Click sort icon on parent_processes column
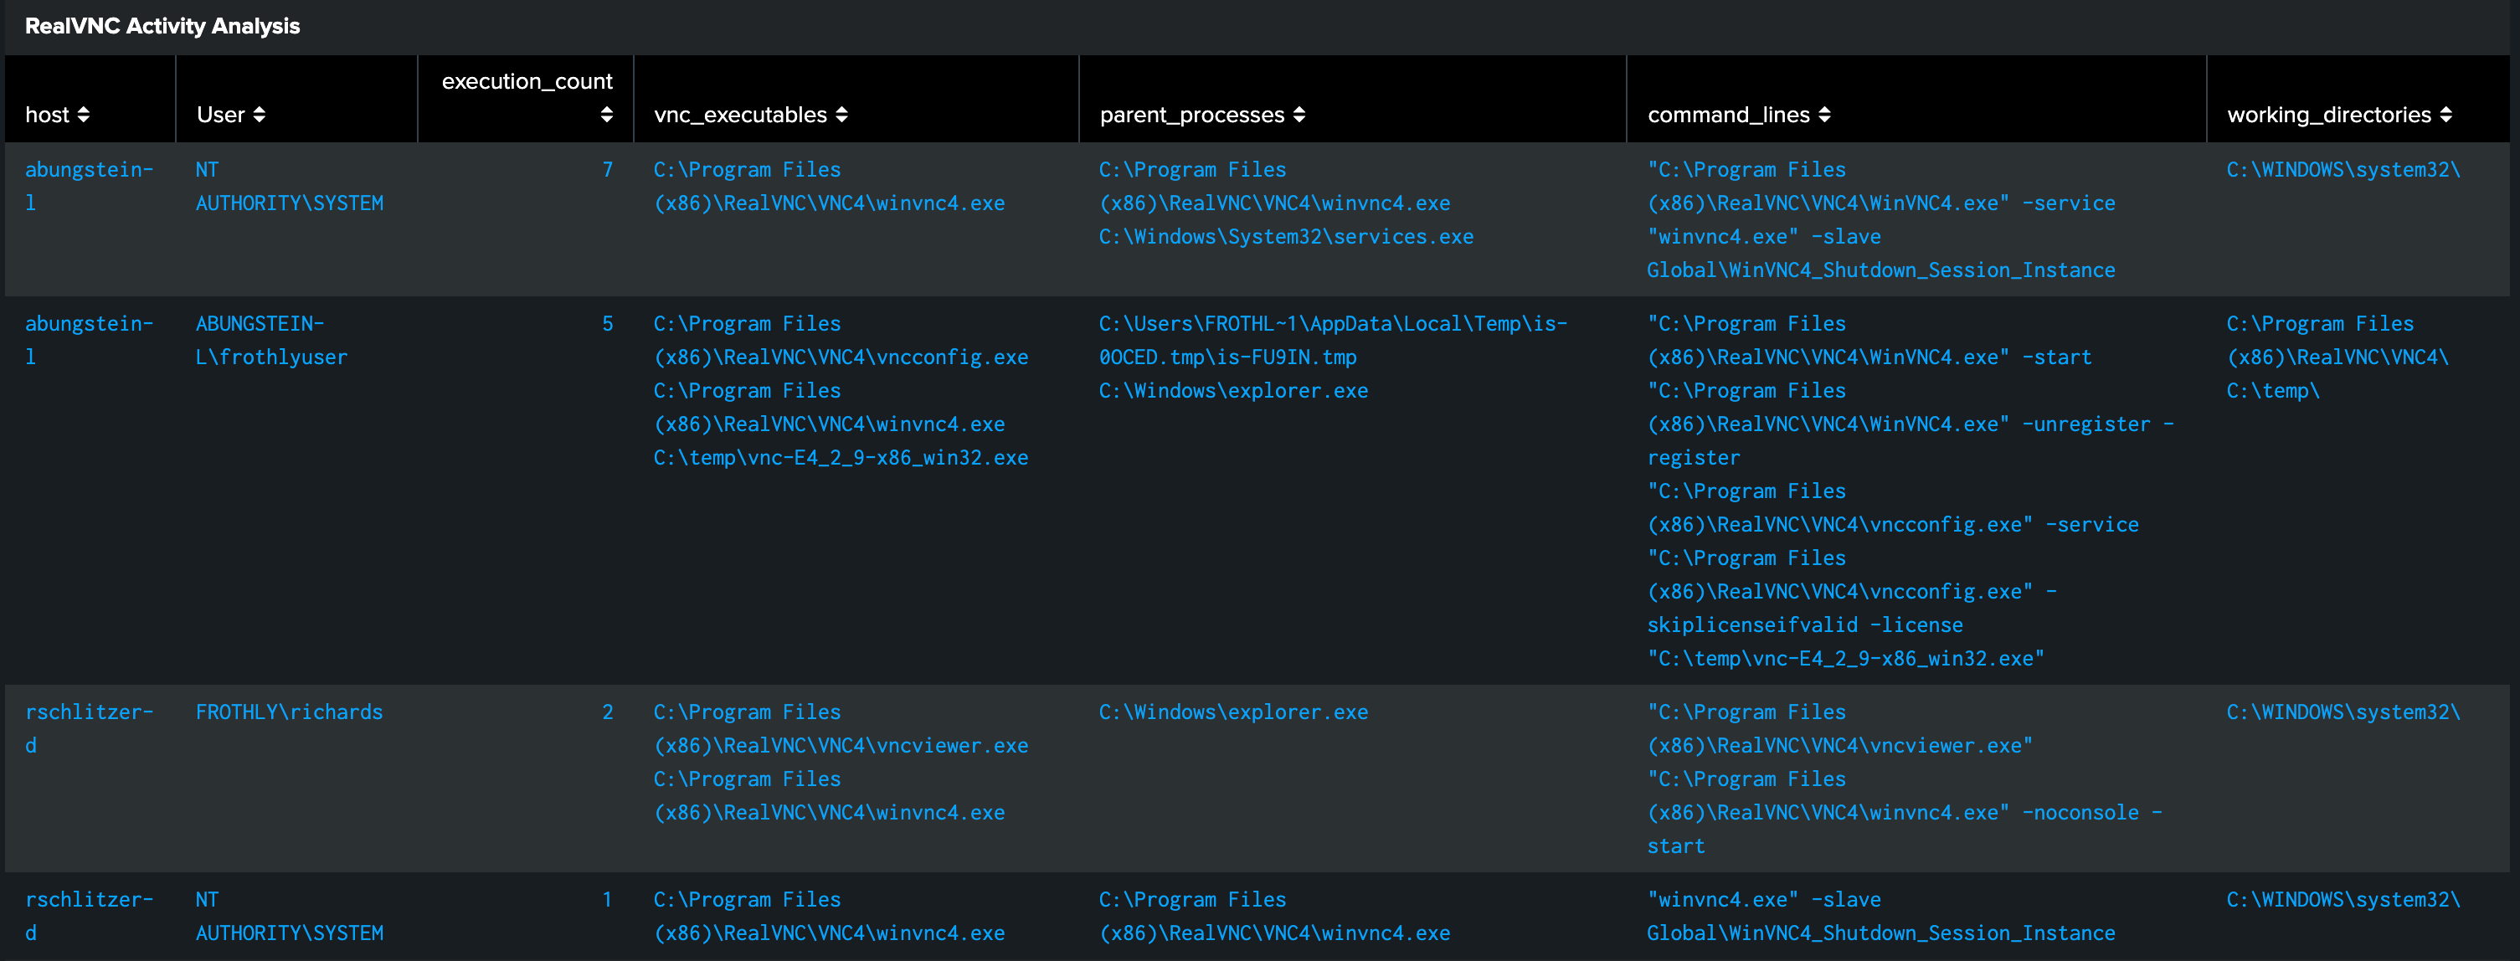The image size is (2520, 961). coord(1299,116)
